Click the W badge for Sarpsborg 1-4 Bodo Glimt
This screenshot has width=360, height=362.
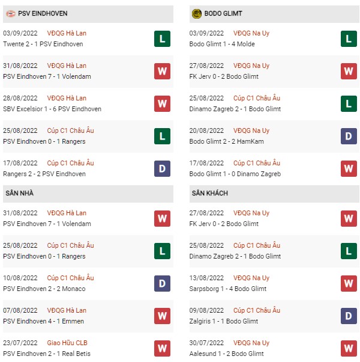point(349,283)
